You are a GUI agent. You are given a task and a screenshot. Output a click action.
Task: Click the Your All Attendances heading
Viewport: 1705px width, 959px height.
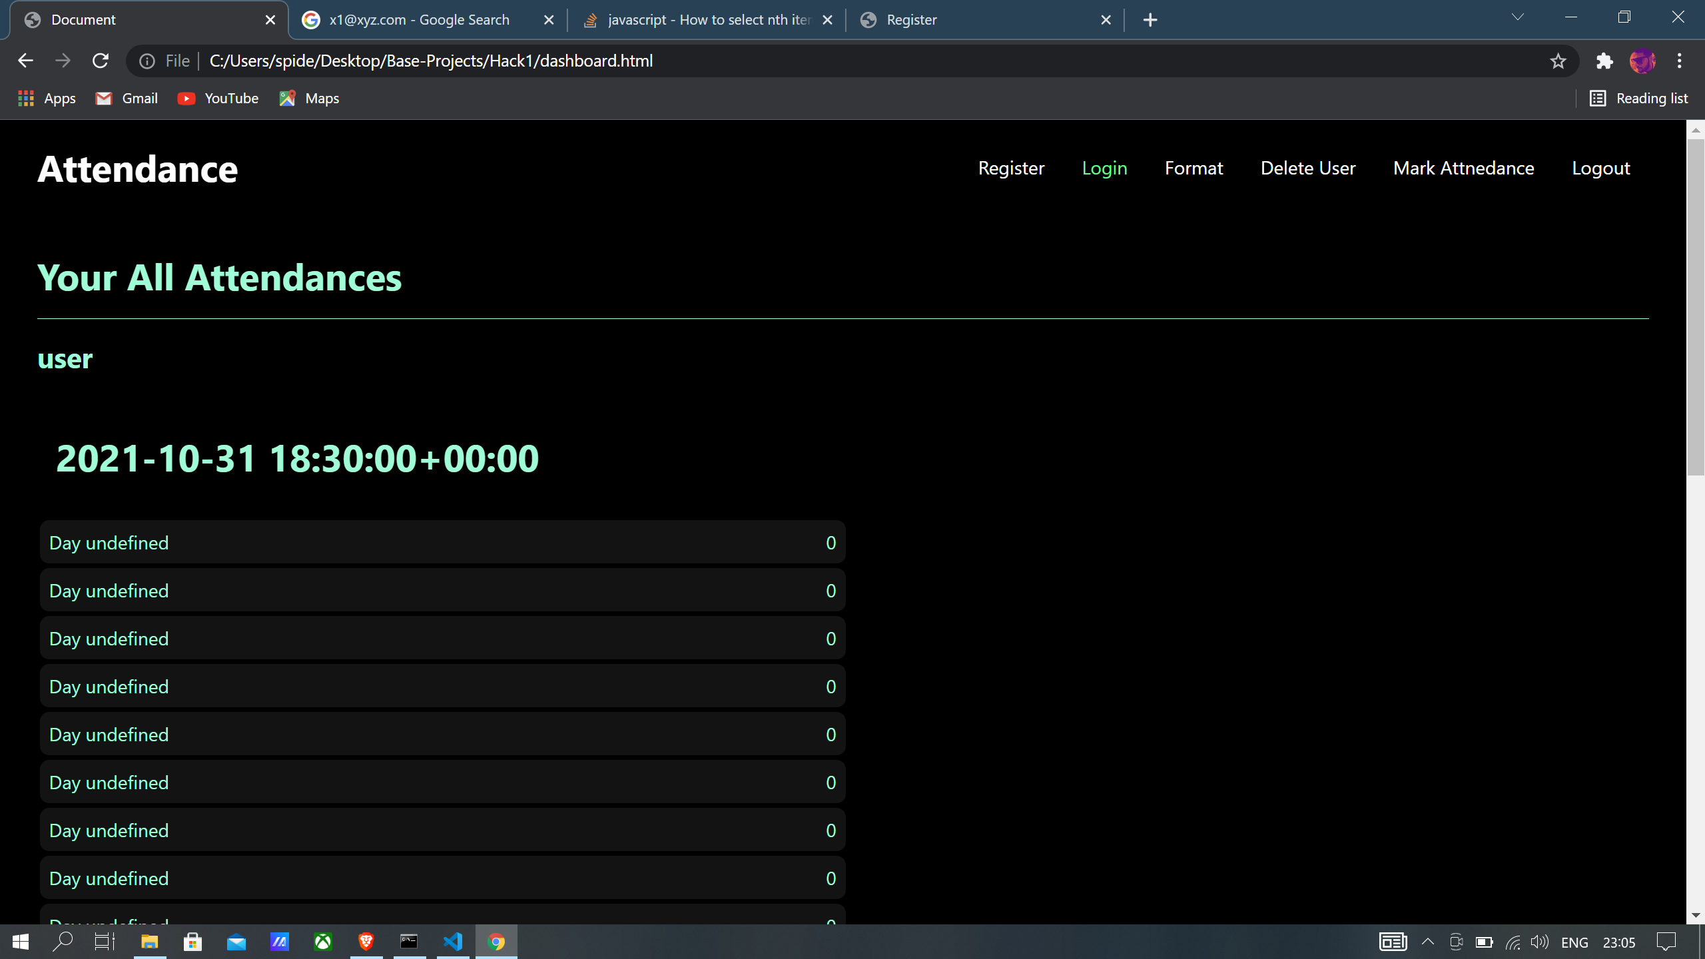pos(220,278)
